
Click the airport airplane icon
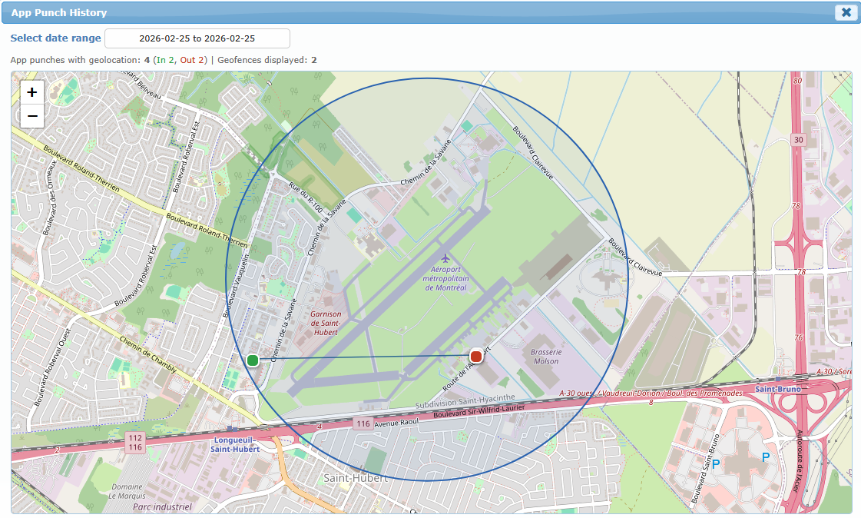(445, 257)
